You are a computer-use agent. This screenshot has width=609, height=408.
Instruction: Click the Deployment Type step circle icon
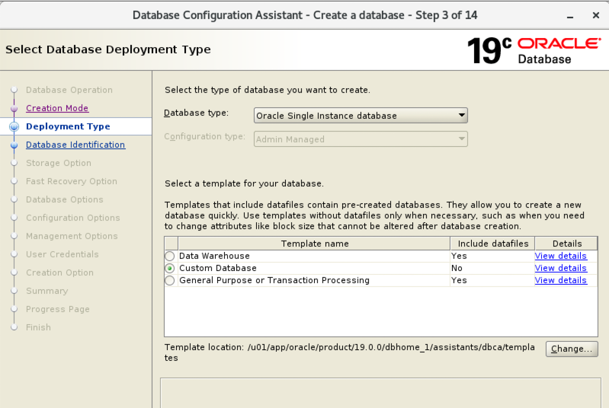click(14, 126)
